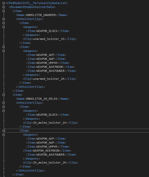Click WEAPON_UMP45 in the first weapons list
This screenshot has width=149, height=177.
[x=47, y=63]
